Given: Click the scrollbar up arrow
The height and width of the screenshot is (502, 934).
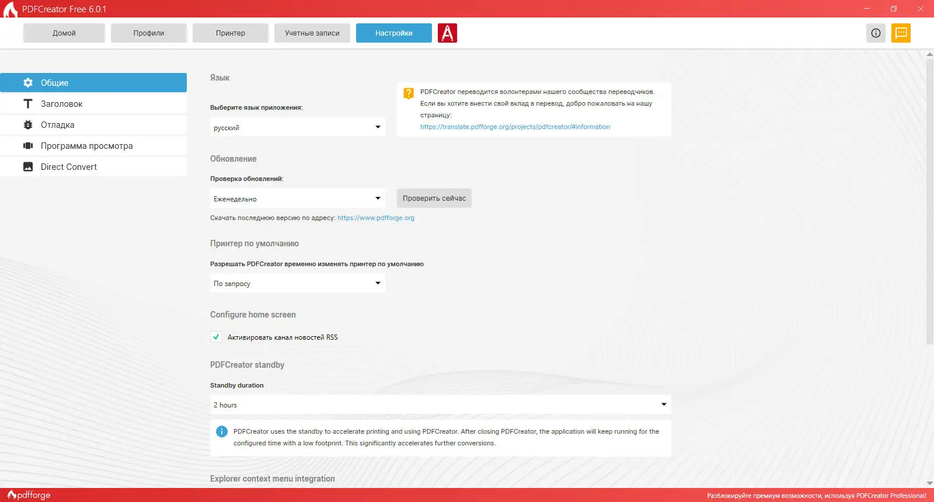Looking at the screenshot, I should (x=930, y=54).
